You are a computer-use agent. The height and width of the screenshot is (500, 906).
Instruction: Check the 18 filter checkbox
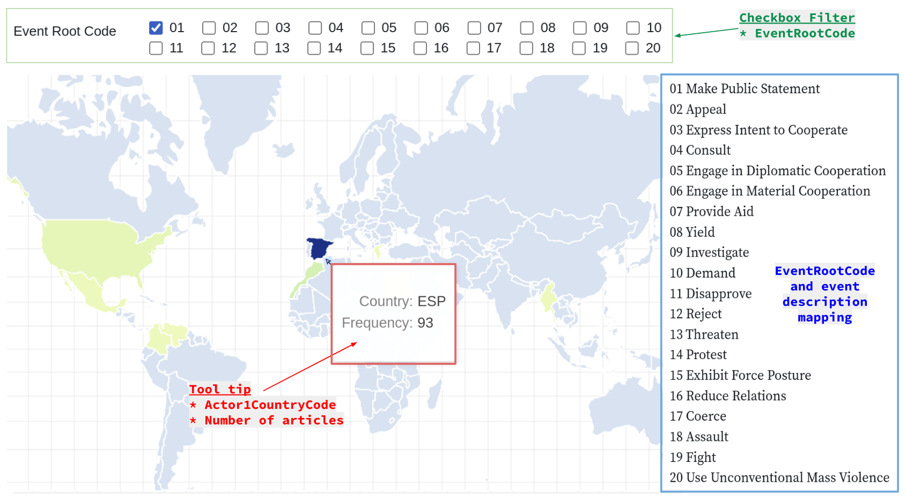click(526, 48)
